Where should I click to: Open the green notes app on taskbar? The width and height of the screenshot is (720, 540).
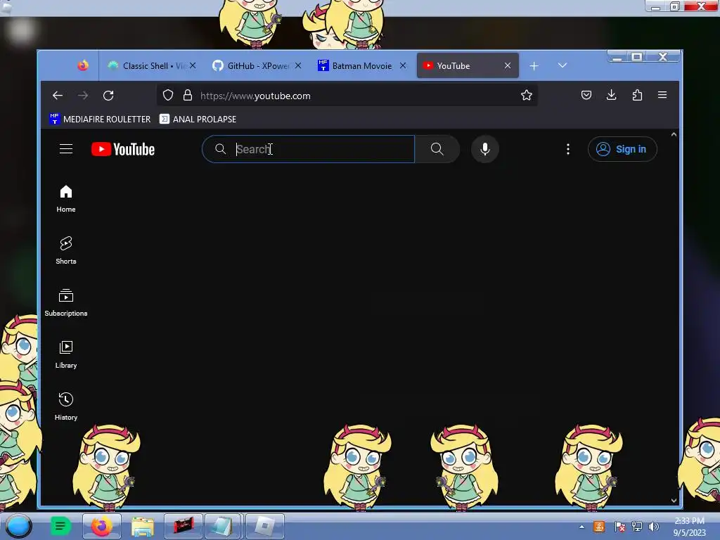point(60,526)
